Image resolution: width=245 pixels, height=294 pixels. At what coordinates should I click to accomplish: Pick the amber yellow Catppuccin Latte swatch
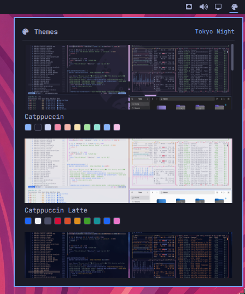(77, 221)
